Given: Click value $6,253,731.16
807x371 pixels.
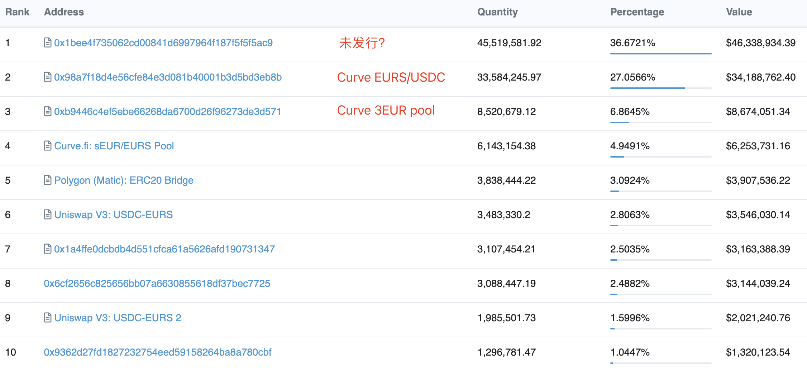Looking at the screenshot, I should point(758,146).
